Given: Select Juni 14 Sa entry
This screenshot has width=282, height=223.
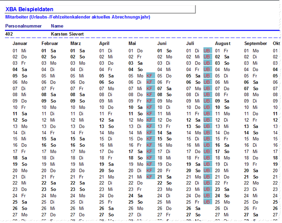Looking at the screenshot, I should 164,133.
